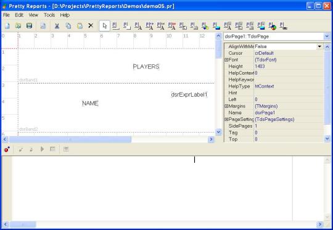
Task: Delete selected component with the X icon
Action: [91, 26]
